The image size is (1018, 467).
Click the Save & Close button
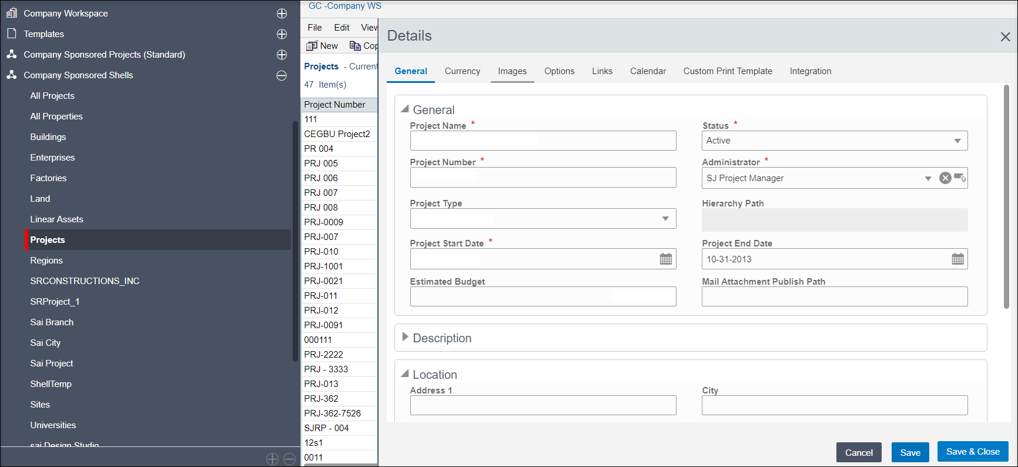point(973,452)
